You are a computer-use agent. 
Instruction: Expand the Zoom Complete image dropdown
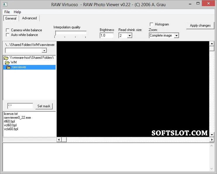pyautogui.click(x=176, y=36)
